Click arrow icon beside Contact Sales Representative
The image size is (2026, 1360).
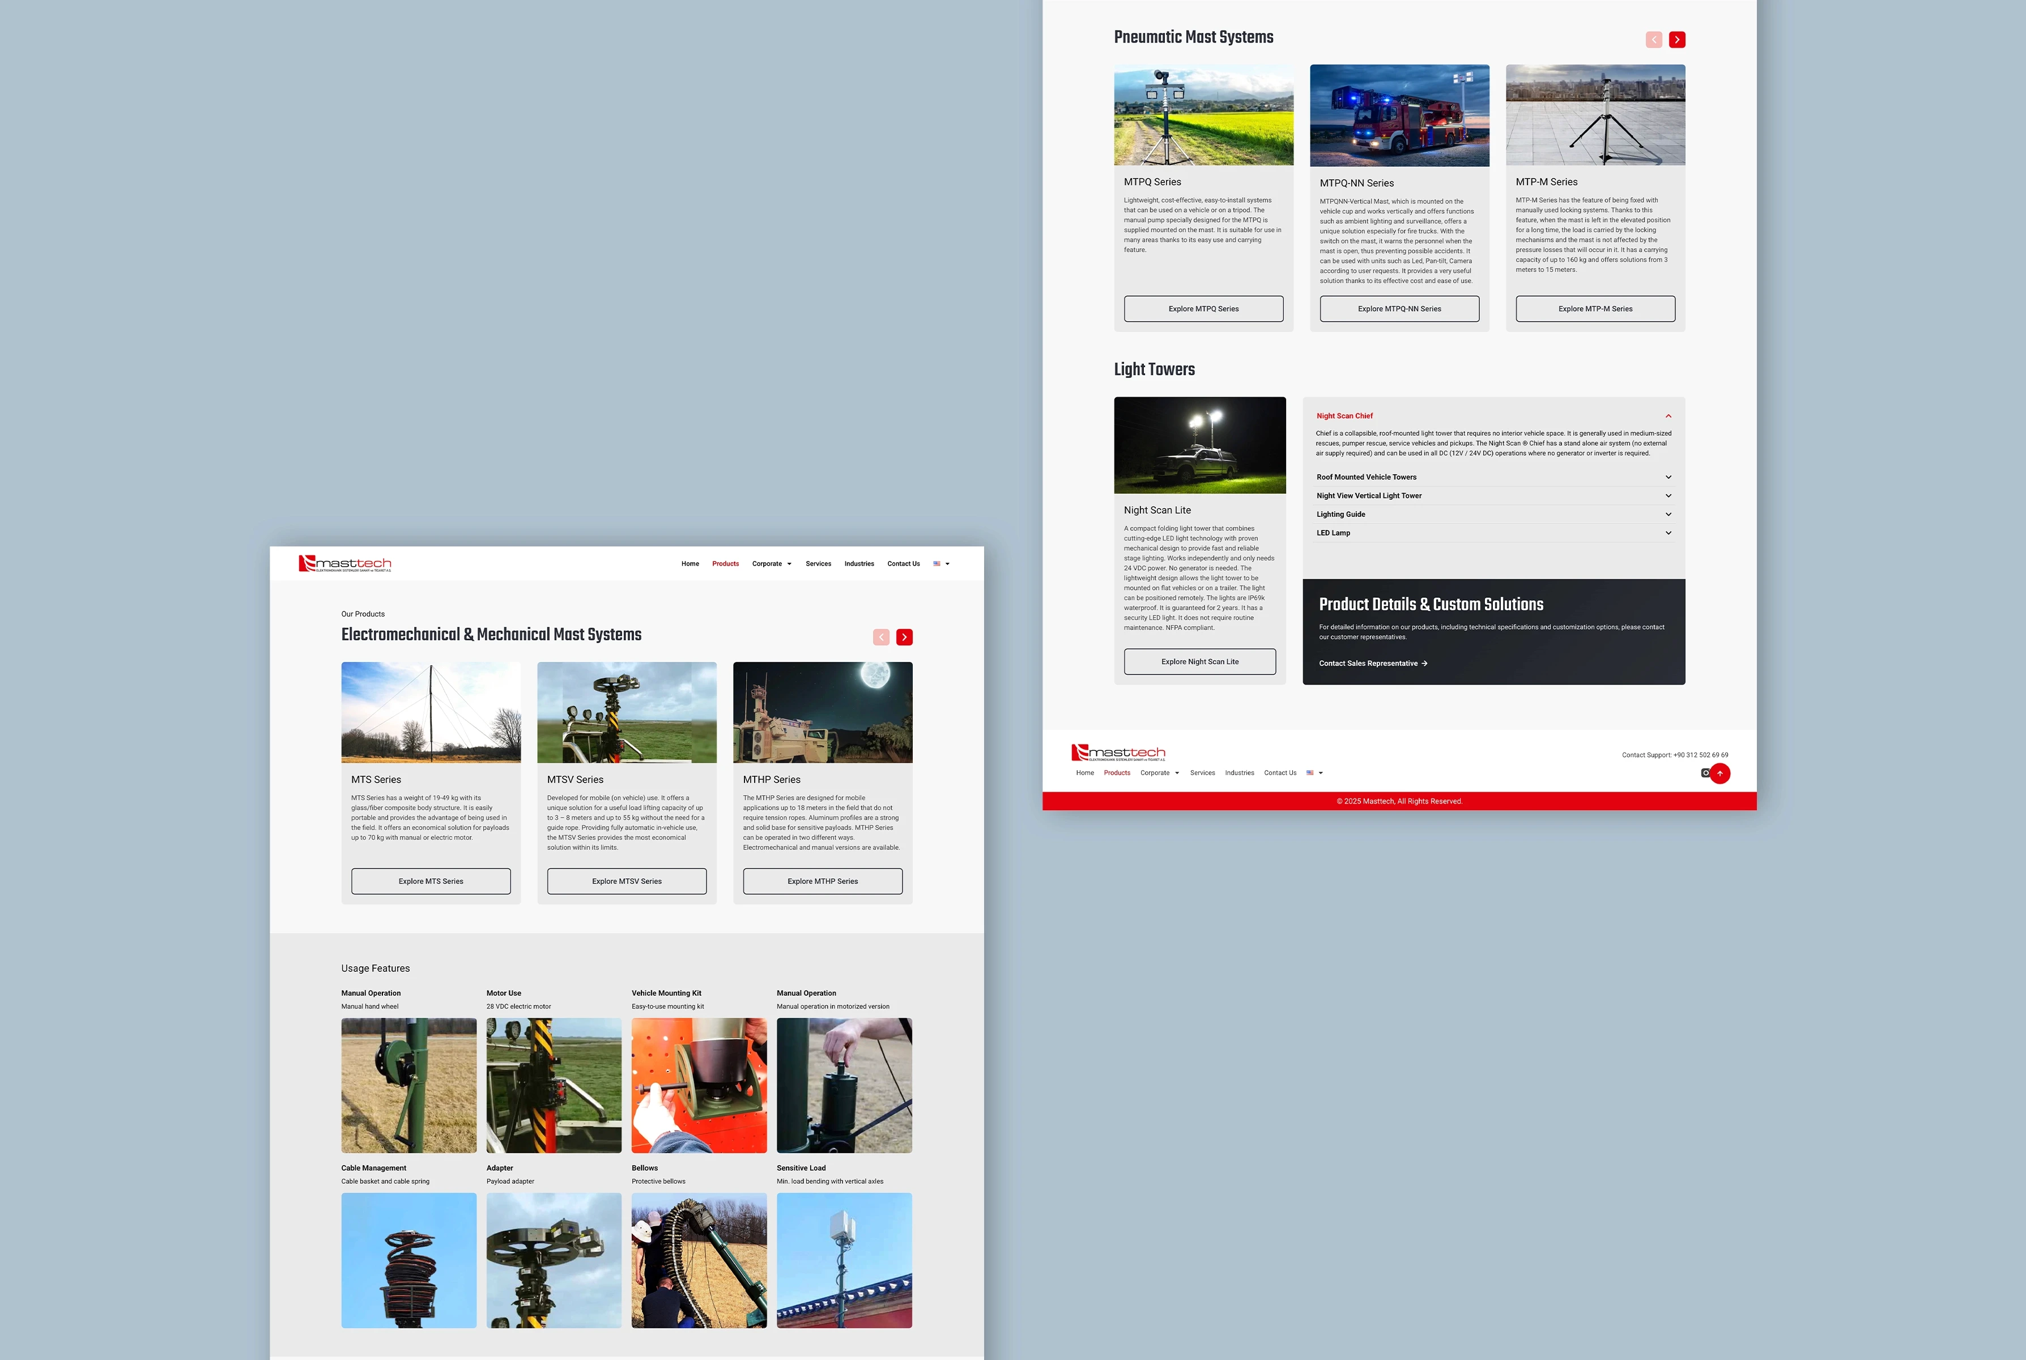tap(1425, 664)
